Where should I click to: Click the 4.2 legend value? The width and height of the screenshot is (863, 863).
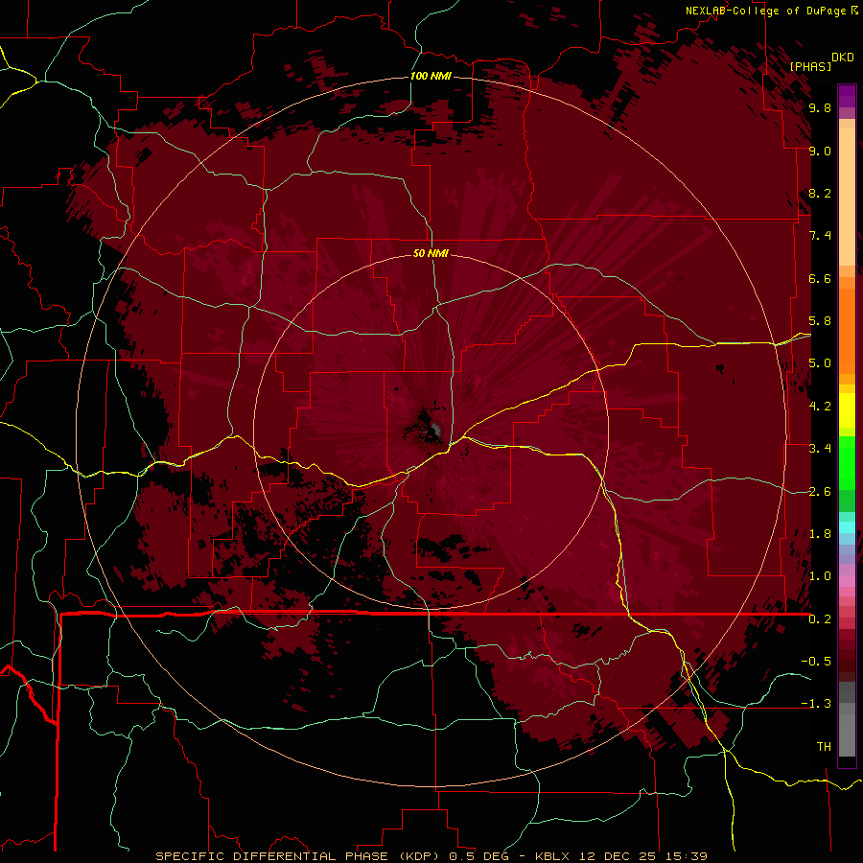(820, 407)
